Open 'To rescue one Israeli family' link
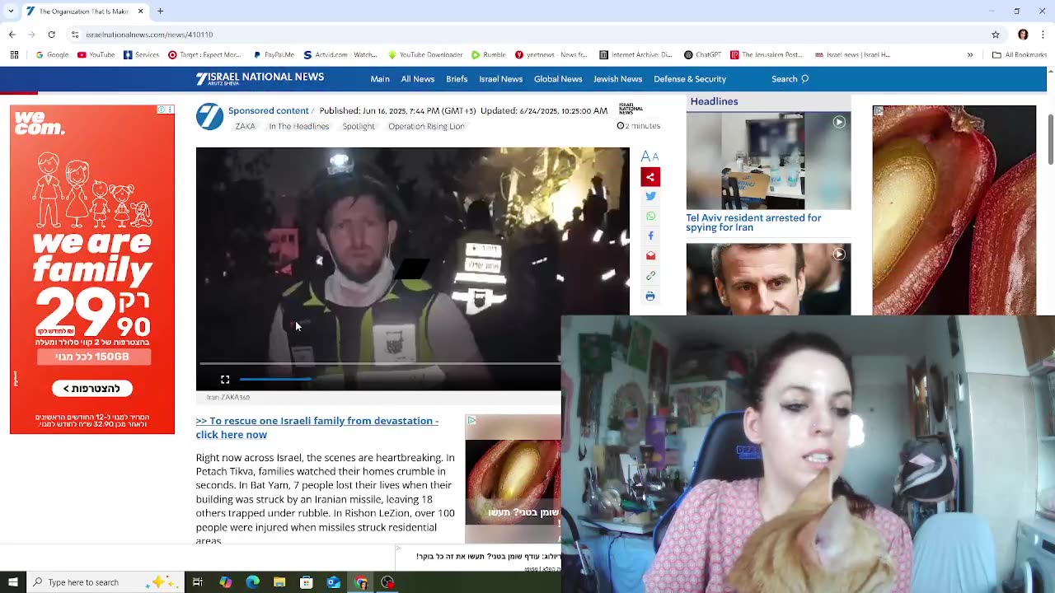The height and width of the screenshot is (593, 1055). [317, 427]
